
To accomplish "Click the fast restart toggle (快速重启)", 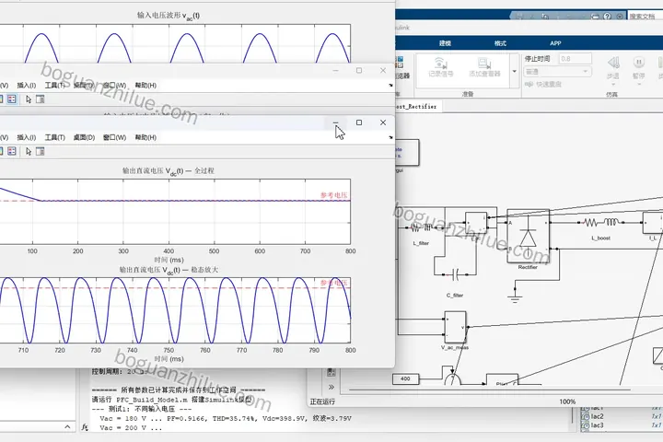I will [543, 84].
